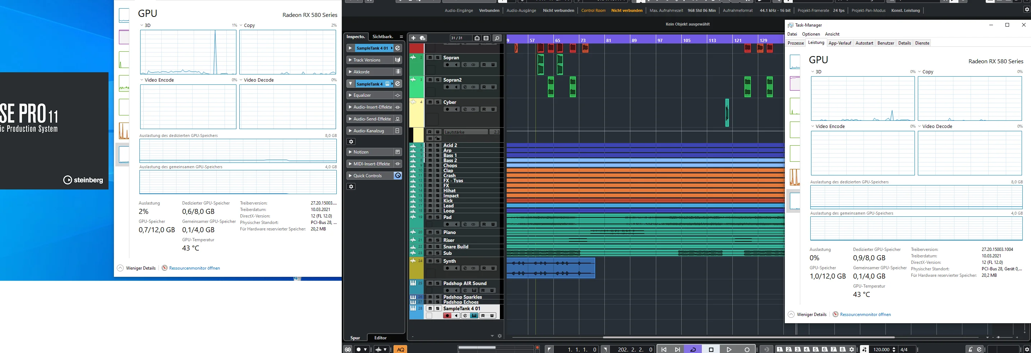Activate the cycle loop button in transport
Viewport: 1031px width, 353px height.
693,349
